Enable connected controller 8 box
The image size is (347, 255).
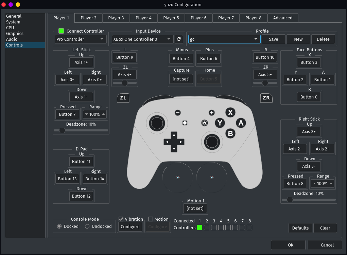[249, 227]
